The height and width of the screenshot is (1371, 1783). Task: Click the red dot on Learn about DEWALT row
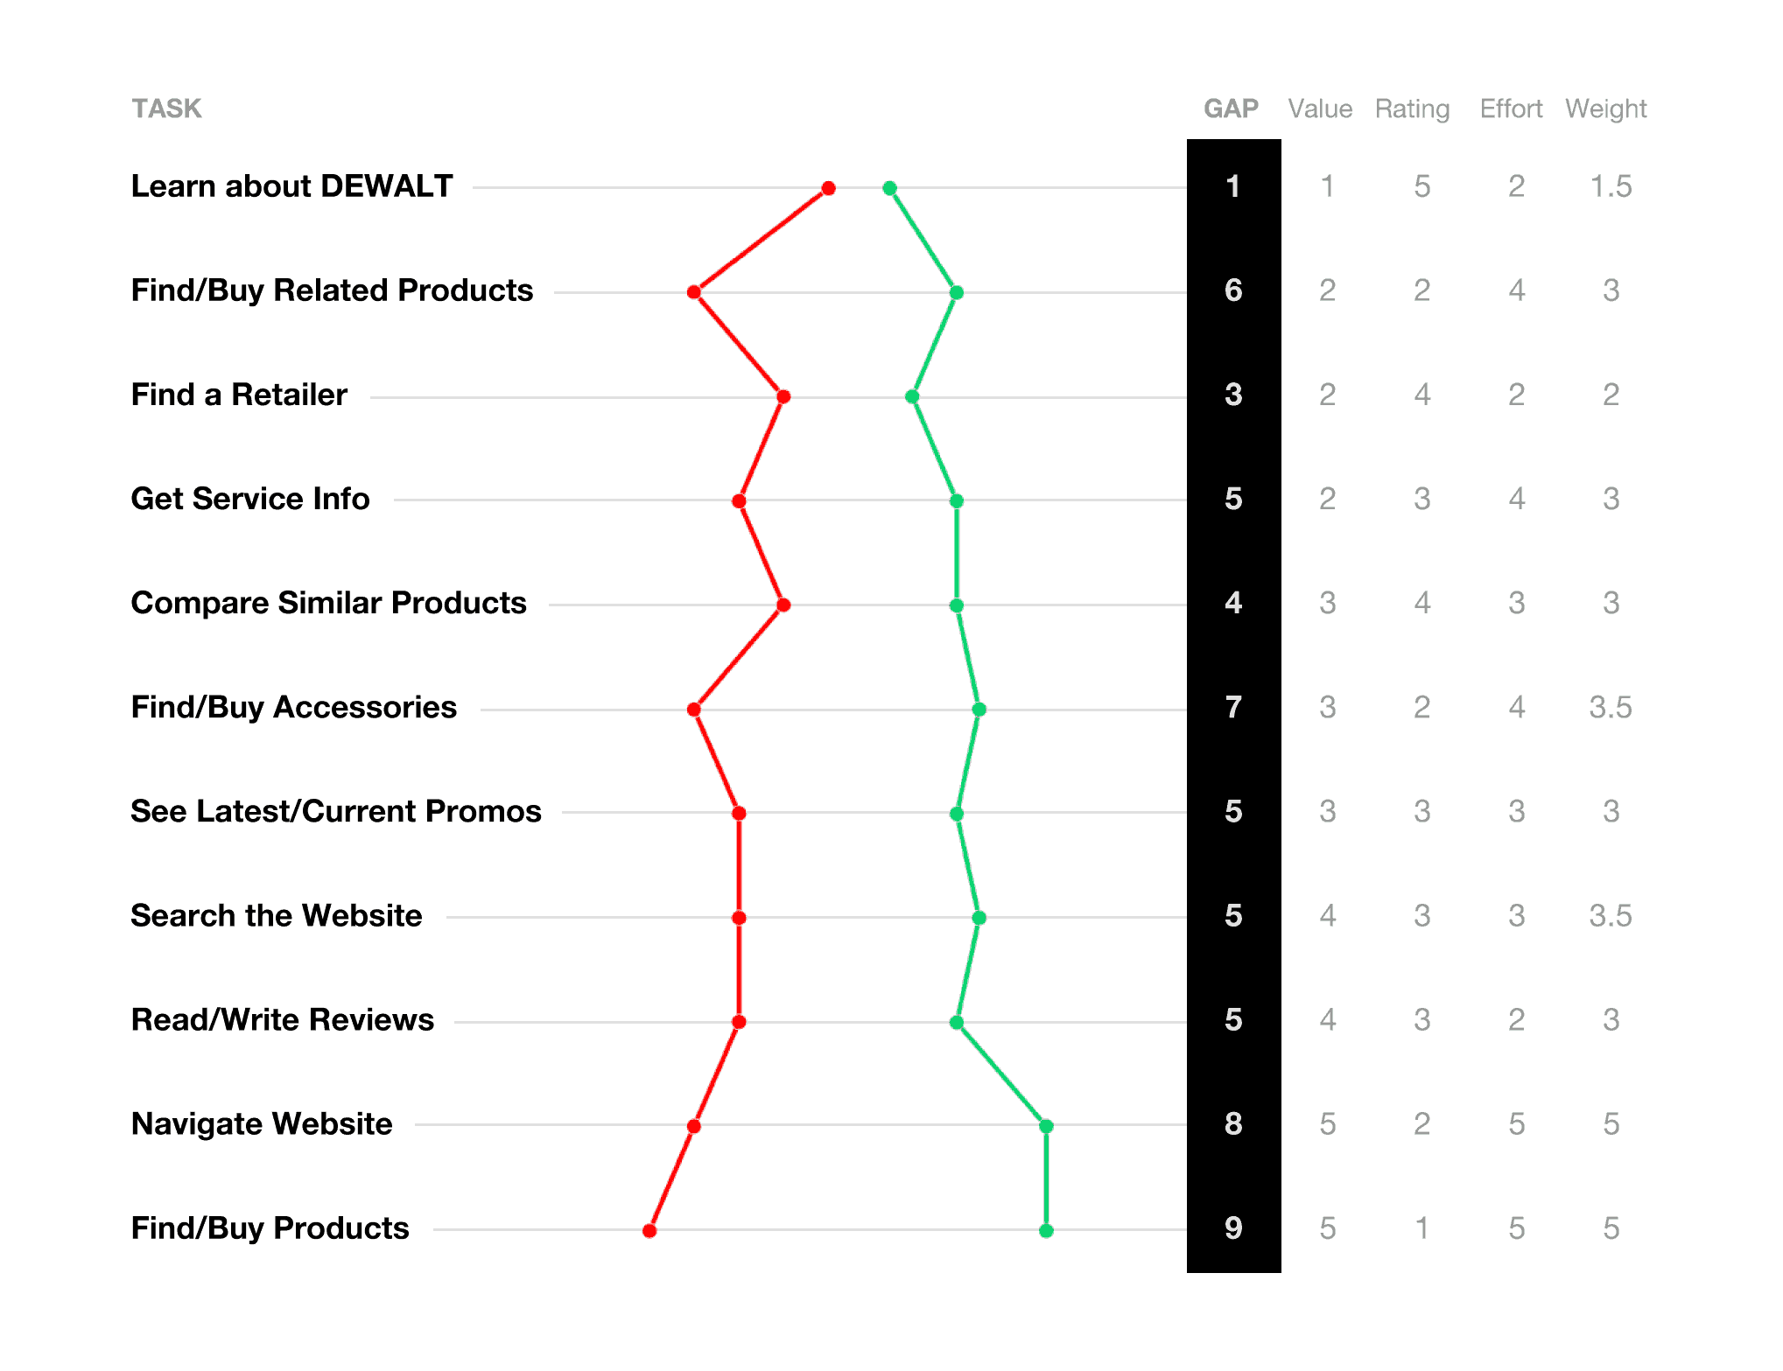tap(828, 188)
